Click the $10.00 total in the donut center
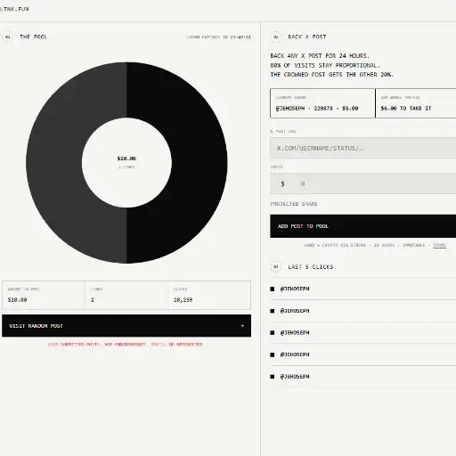The width and height of the screenshot is (456, 456). coord(126,159)
